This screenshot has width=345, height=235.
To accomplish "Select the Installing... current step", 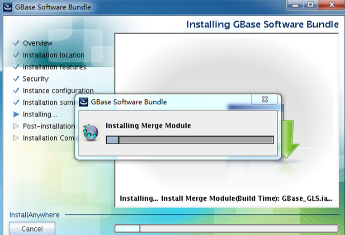I will (x=40, y=114).
